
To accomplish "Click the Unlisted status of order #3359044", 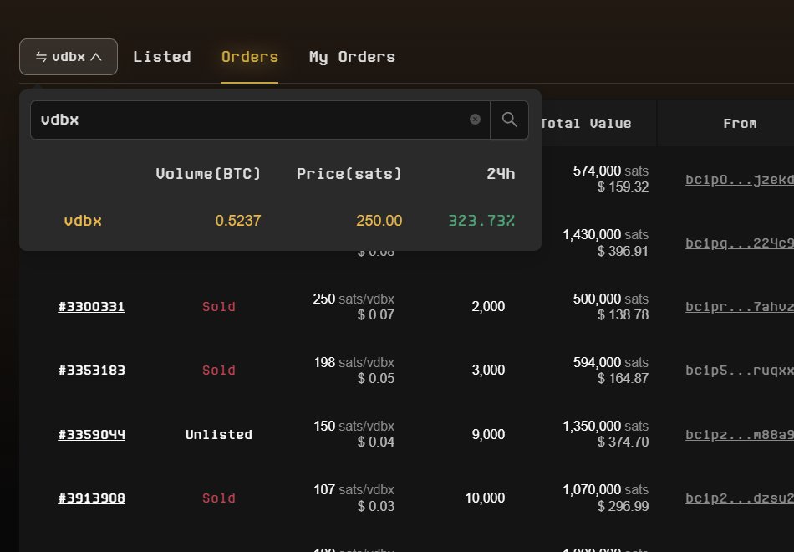I will coord(218,434).
